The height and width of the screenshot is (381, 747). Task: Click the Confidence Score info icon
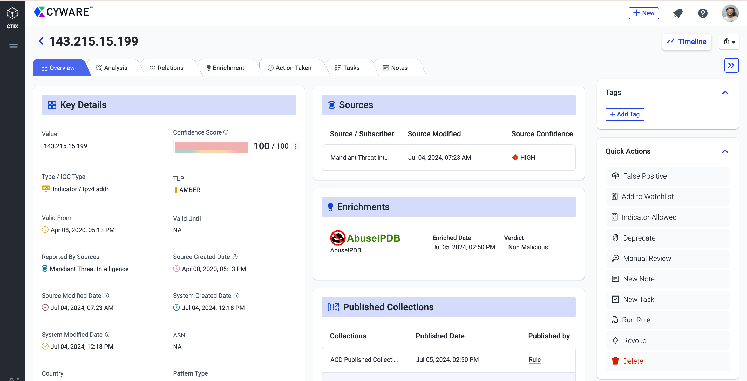point(226,132)
